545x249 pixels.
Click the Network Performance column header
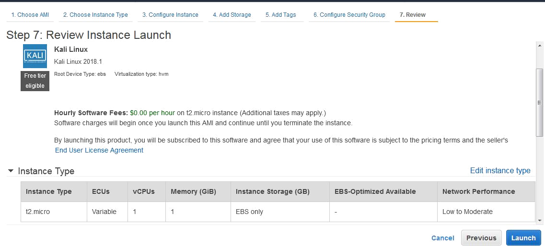[x=478, y=191]
